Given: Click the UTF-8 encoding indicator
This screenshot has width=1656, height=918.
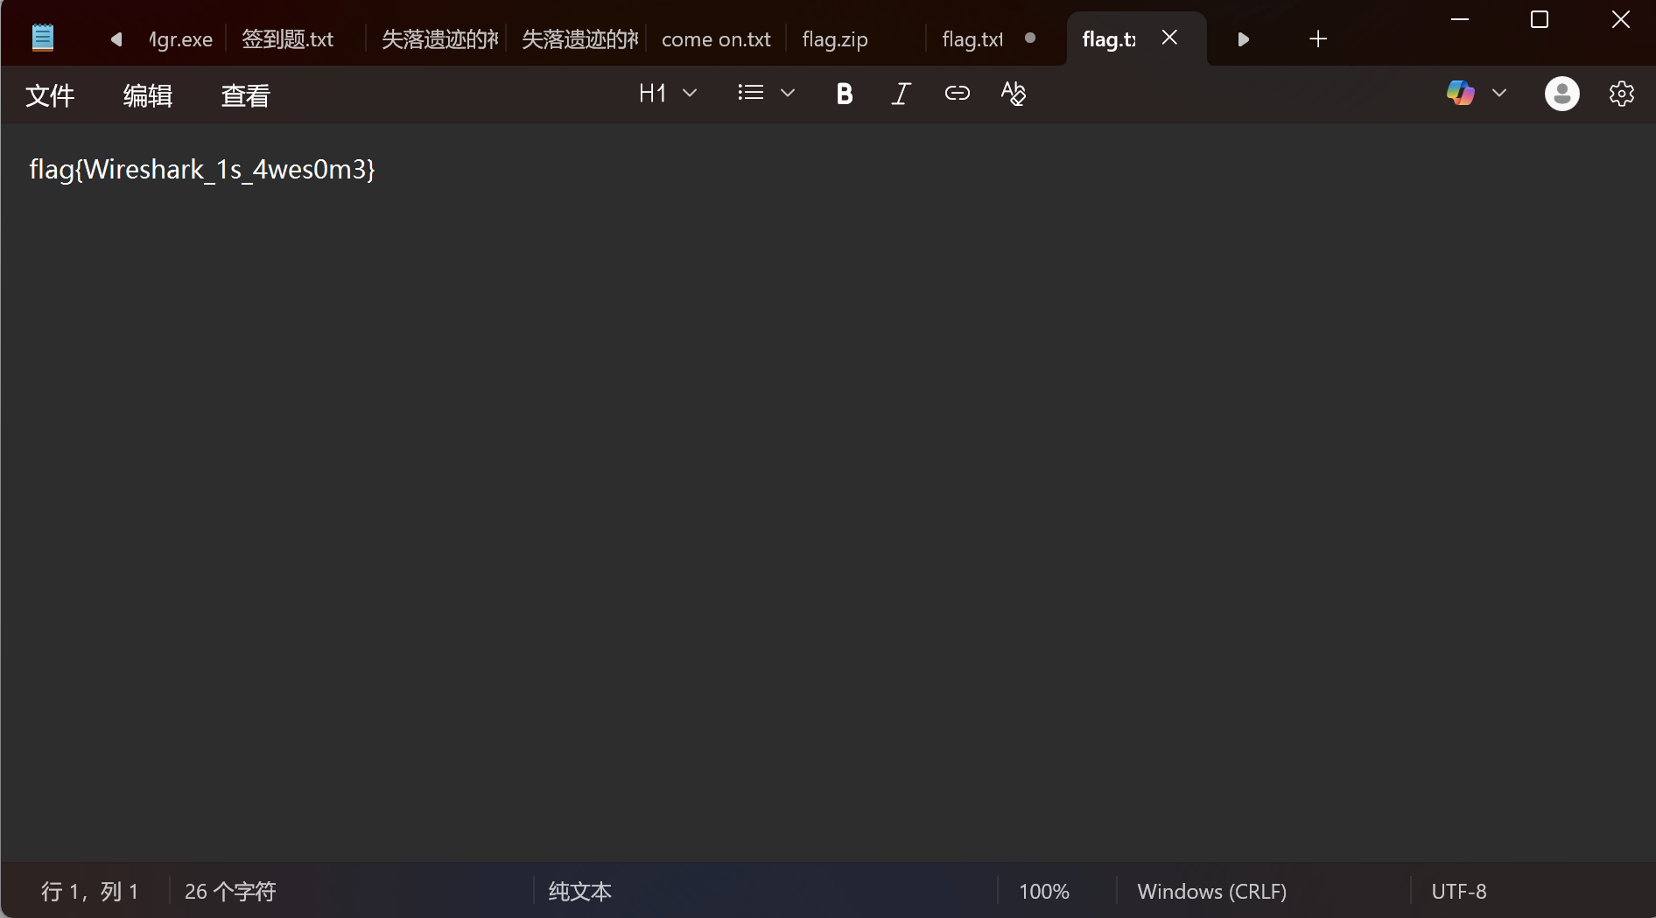Looking at the screenshot, I should (1459, 892).
